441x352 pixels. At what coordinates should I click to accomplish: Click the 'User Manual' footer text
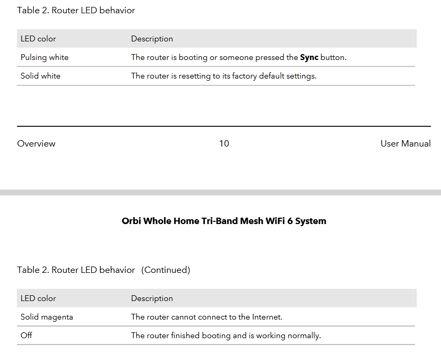[405, 143]
